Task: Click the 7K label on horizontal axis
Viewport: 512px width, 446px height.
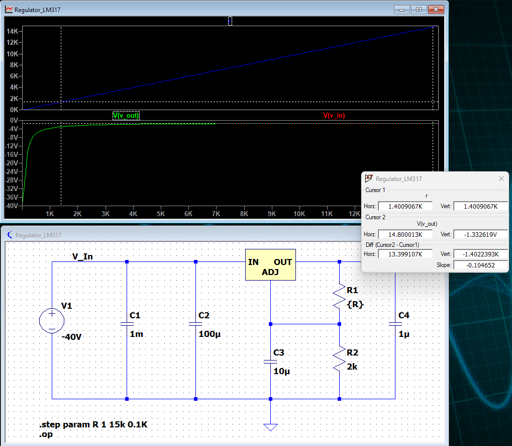Action: (216, 214)
